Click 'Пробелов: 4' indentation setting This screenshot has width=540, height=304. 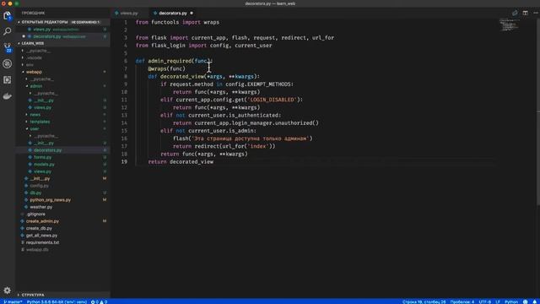pyautogui.click(x=462, y=301)
